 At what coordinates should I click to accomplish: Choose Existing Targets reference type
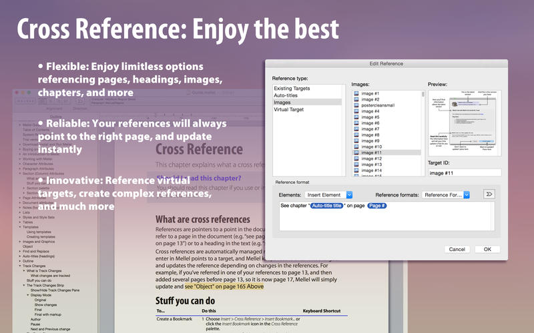(292, 88)
